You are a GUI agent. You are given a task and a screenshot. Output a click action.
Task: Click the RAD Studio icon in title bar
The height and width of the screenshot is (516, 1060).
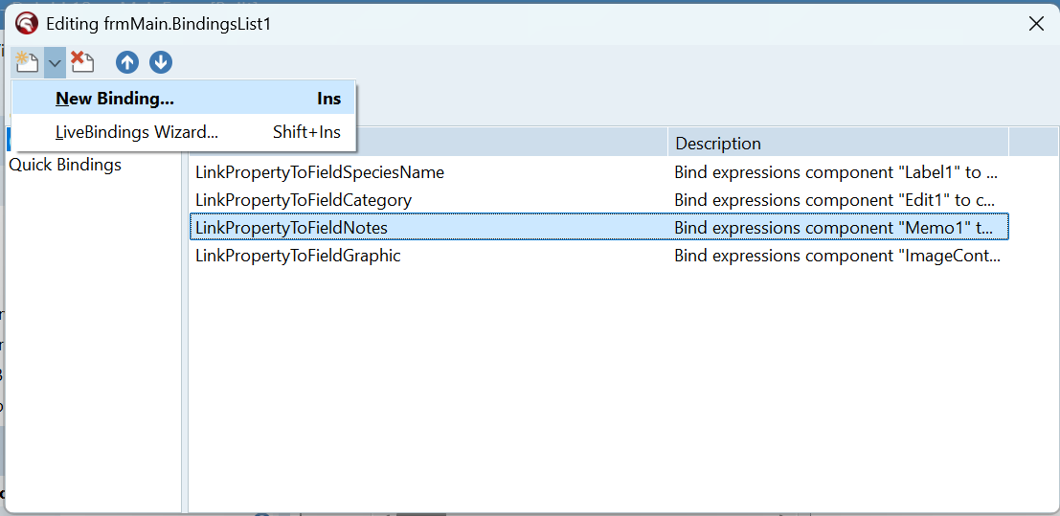(x=27, y=24)
